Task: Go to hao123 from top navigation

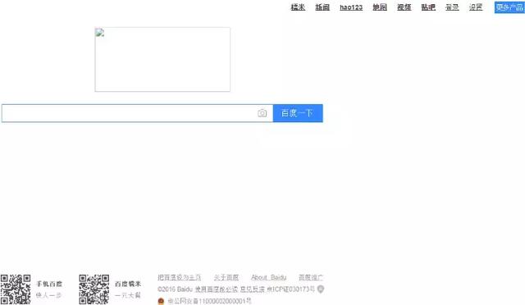Action: click(x=351, y=7)
